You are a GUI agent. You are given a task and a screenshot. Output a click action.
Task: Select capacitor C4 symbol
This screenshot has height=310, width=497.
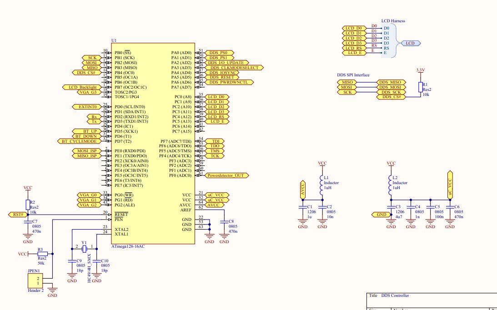[411, 207]
